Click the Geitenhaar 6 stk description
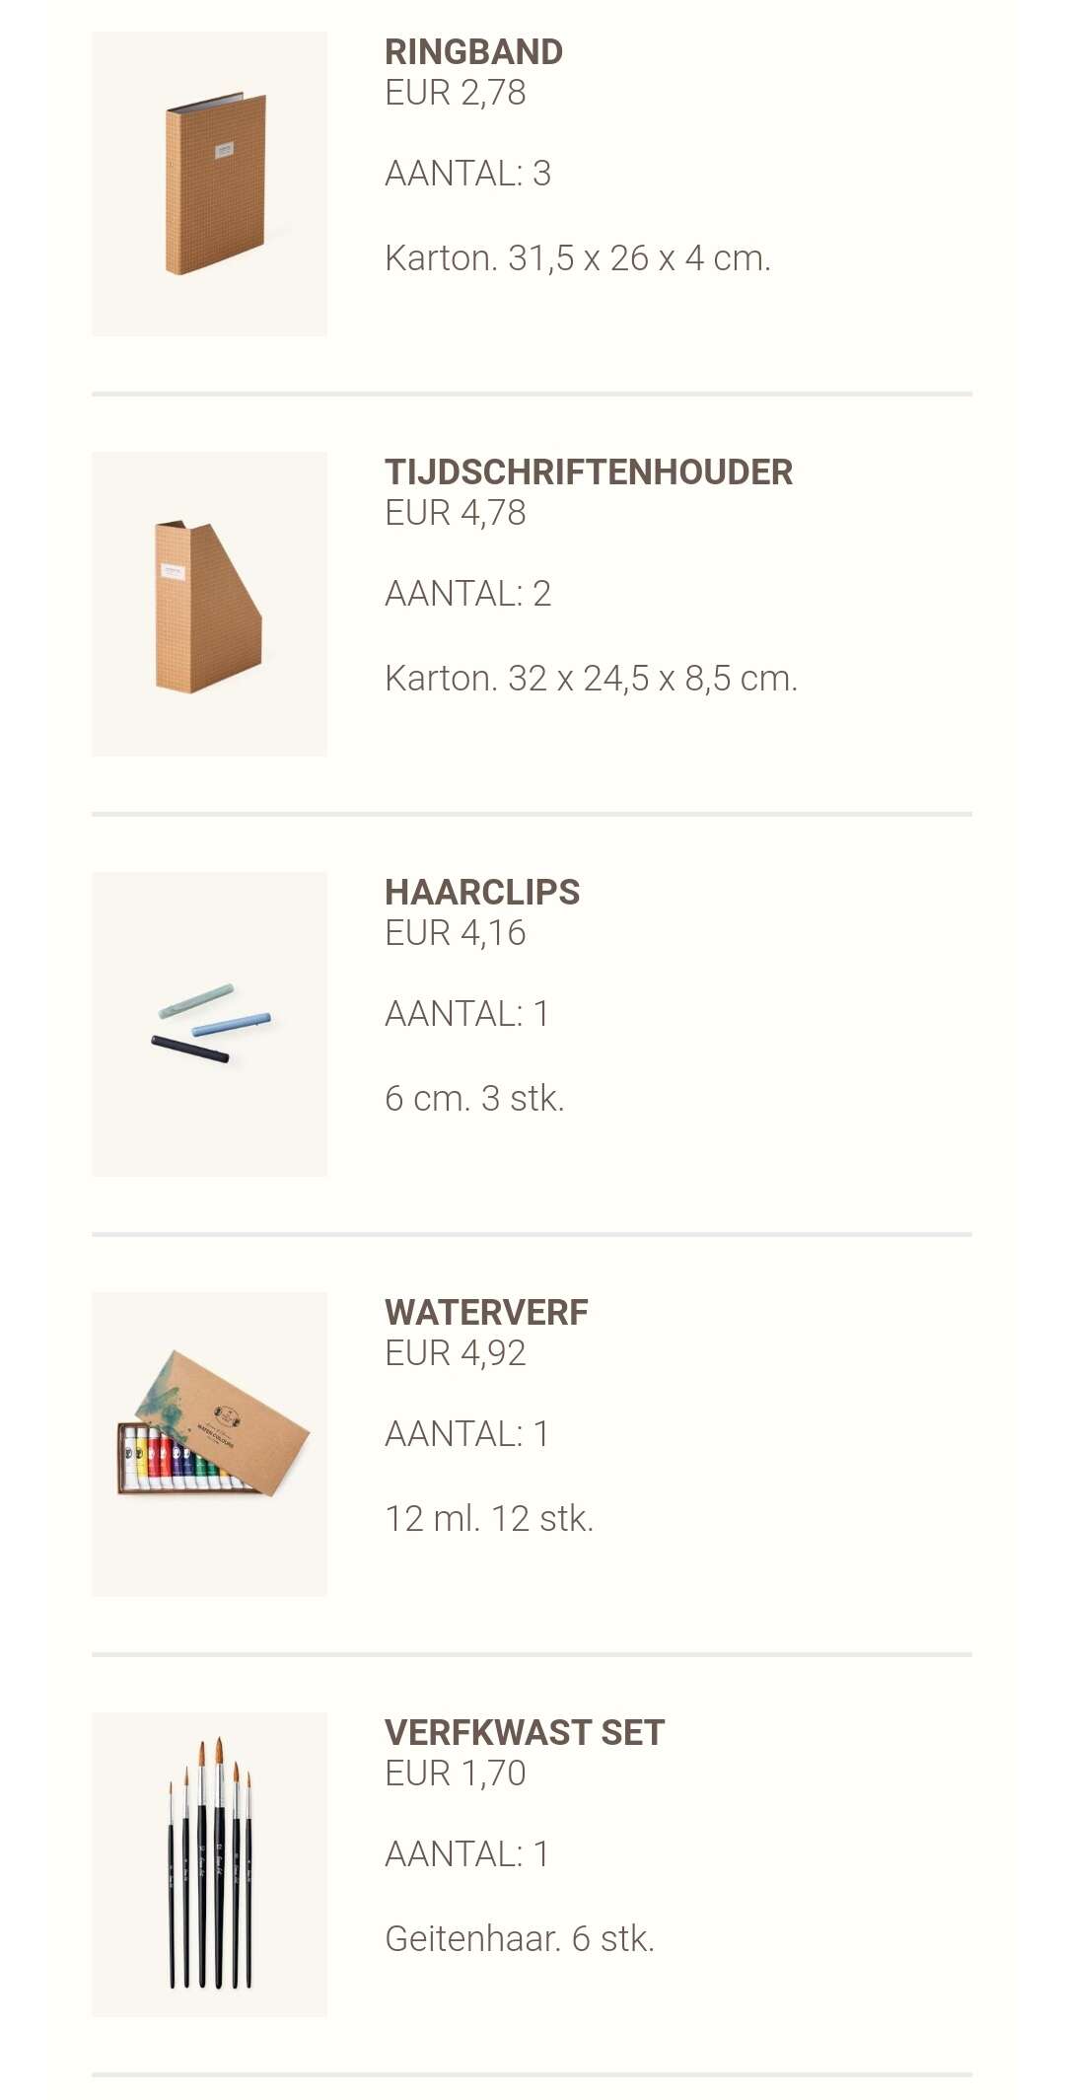This screenshot has height=2100, width=1065. point(520,1939)
